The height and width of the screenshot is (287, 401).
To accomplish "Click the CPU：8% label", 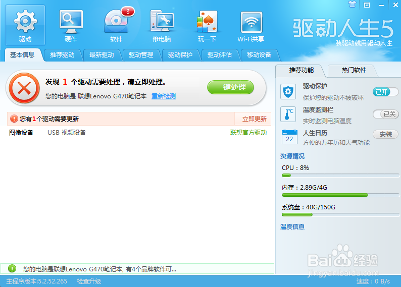I will [x=295, y=168].
